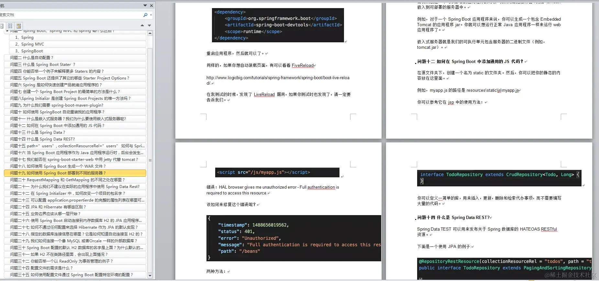Go to next heading arrow
Viewport: 599px width, 281px height.
(149, 25)
